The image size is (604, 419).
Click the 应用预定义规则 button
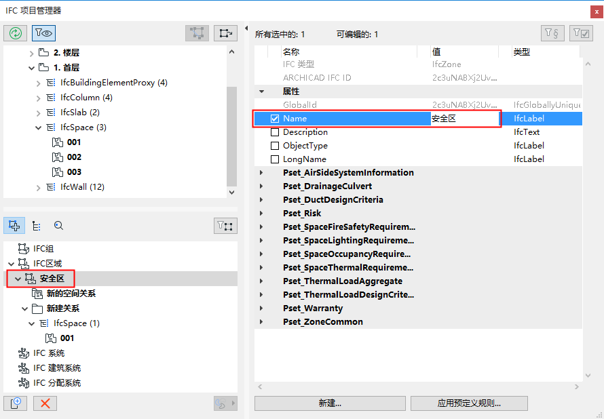(469, 403)
